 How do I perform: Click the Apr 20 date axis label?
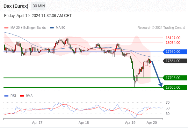(x=152, y=123)
